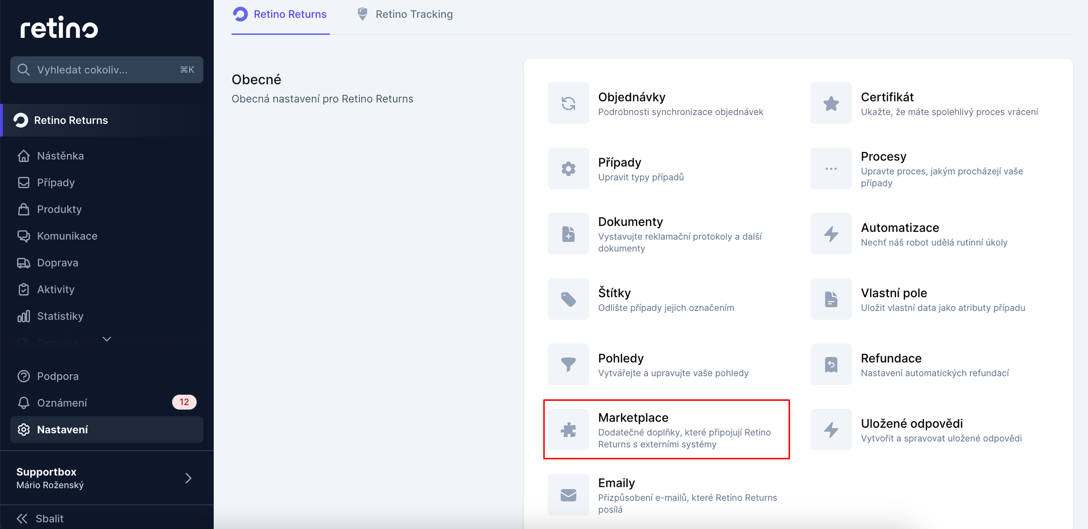Click the Nastavení gear icon in sidebar

point(24,429)
